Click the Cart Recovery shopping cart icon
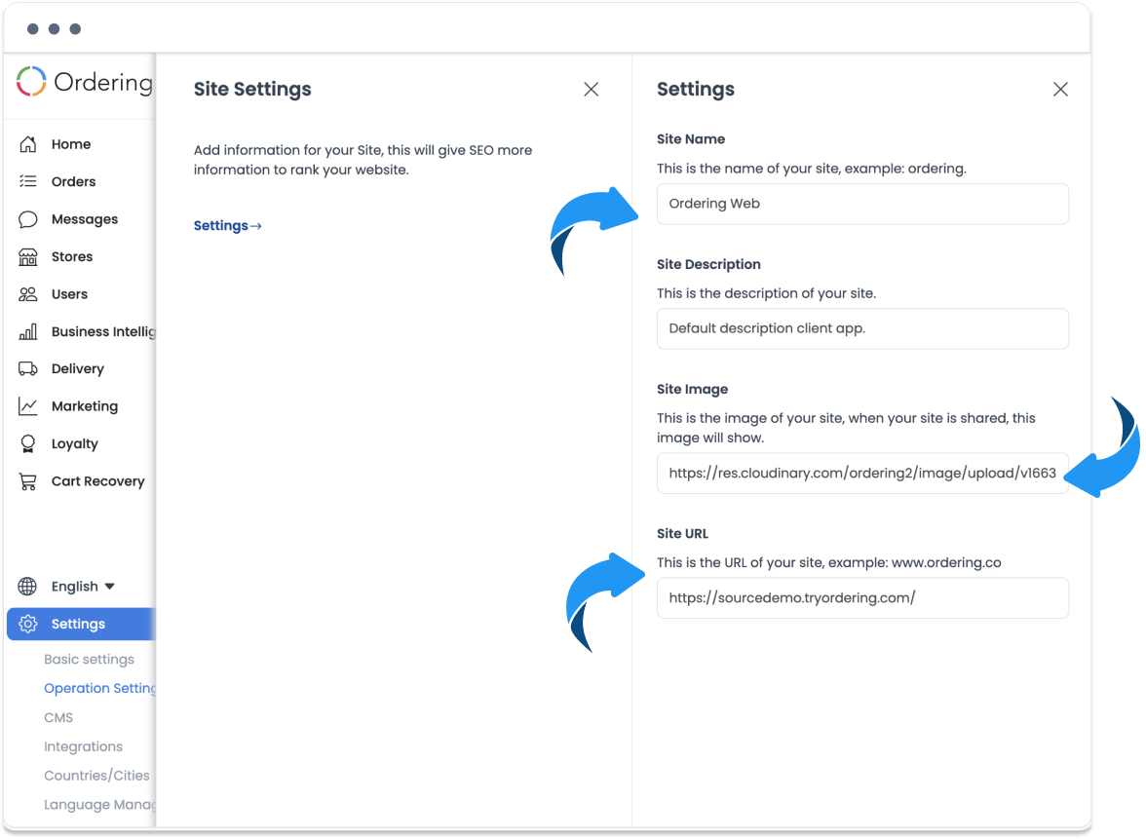The height and width of the screenshot is (839, 1146). 27,481
